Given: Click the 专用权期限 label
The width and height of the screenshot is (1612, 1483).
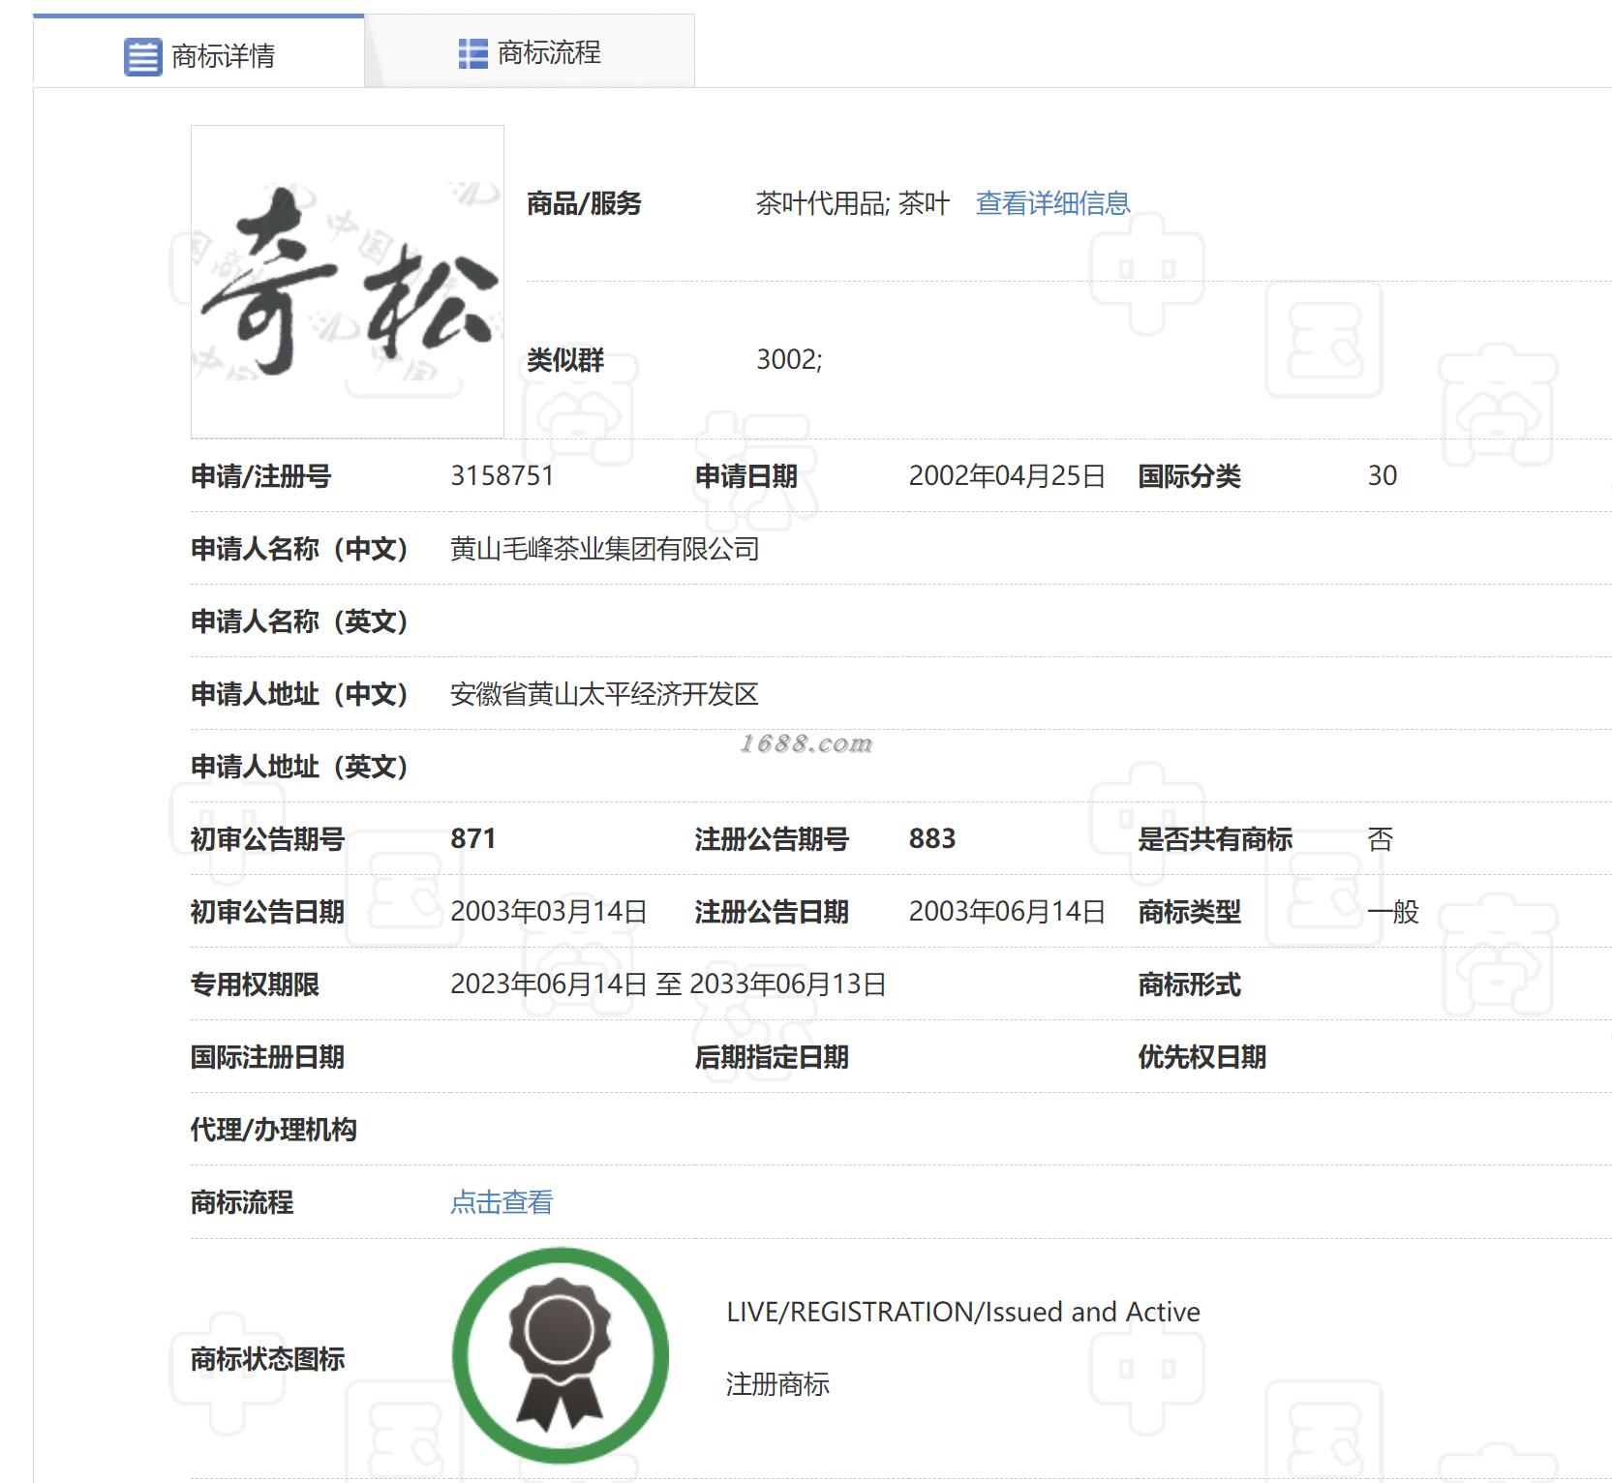Looking at the screenshot, I should tap(255, 984).
